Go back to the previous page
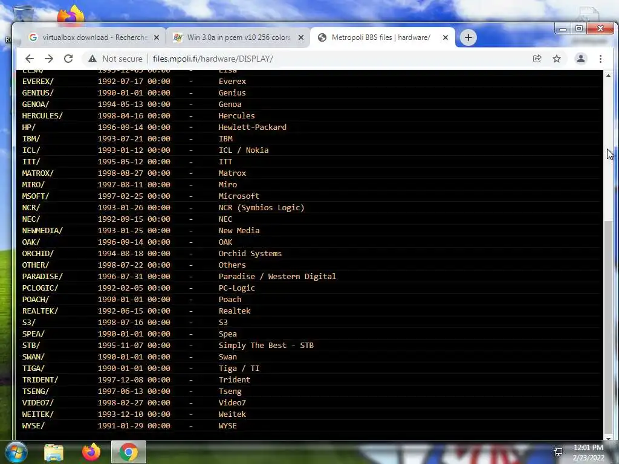This screenshot has width=619, height=464. tap(30, 59)
